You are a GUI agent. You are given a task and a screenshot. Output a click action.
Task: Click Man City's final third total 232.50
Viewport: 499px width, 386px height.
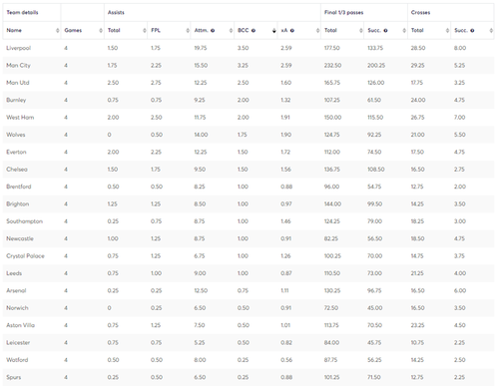[x=332, y=65]
